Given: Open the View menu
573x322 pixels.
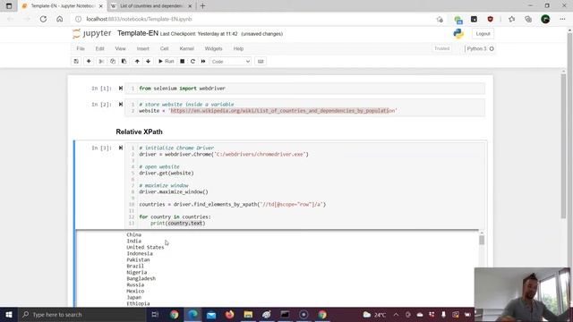Looking at the screenshot, I should 120,48.
